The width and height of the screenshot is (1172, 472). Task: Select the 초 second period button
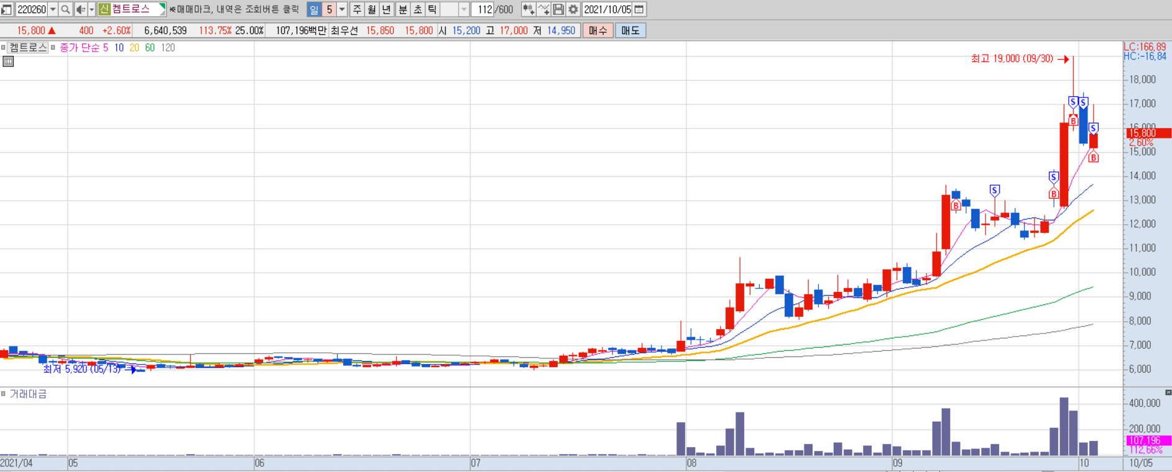click(x=417, y=9)
